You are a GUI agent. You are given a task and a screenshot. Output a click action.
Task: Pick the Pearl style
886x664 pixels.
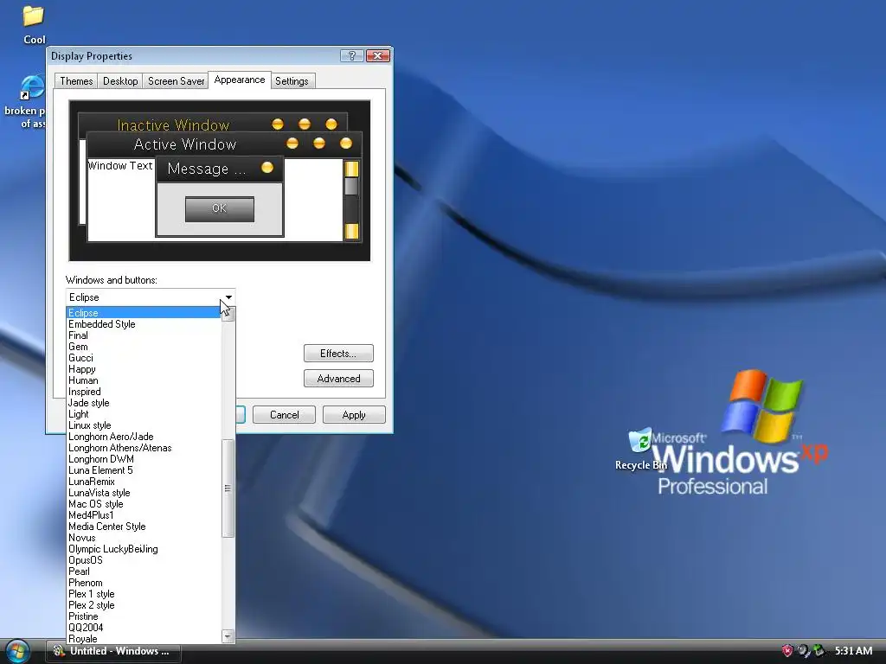tap(143, 571)
